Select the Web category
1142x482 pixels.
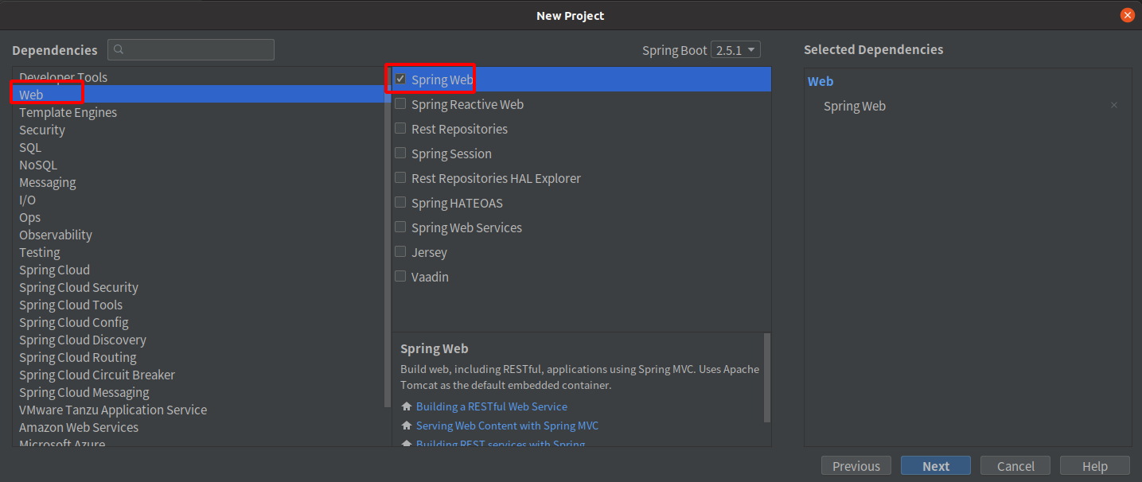tap(197, 95)
